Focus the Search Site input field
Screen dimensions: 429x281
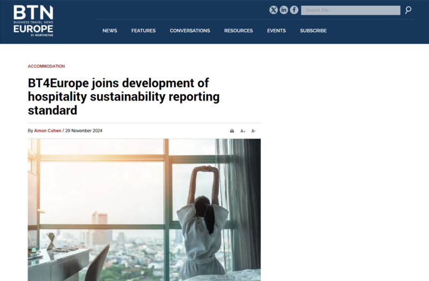tap(351, 10)
